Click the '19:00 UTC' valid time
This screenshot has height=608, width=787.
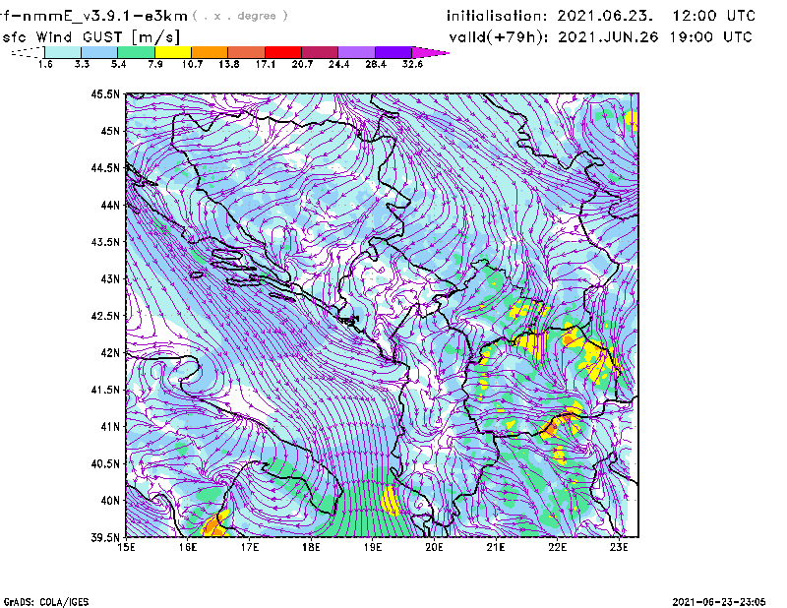coord(710,37)
